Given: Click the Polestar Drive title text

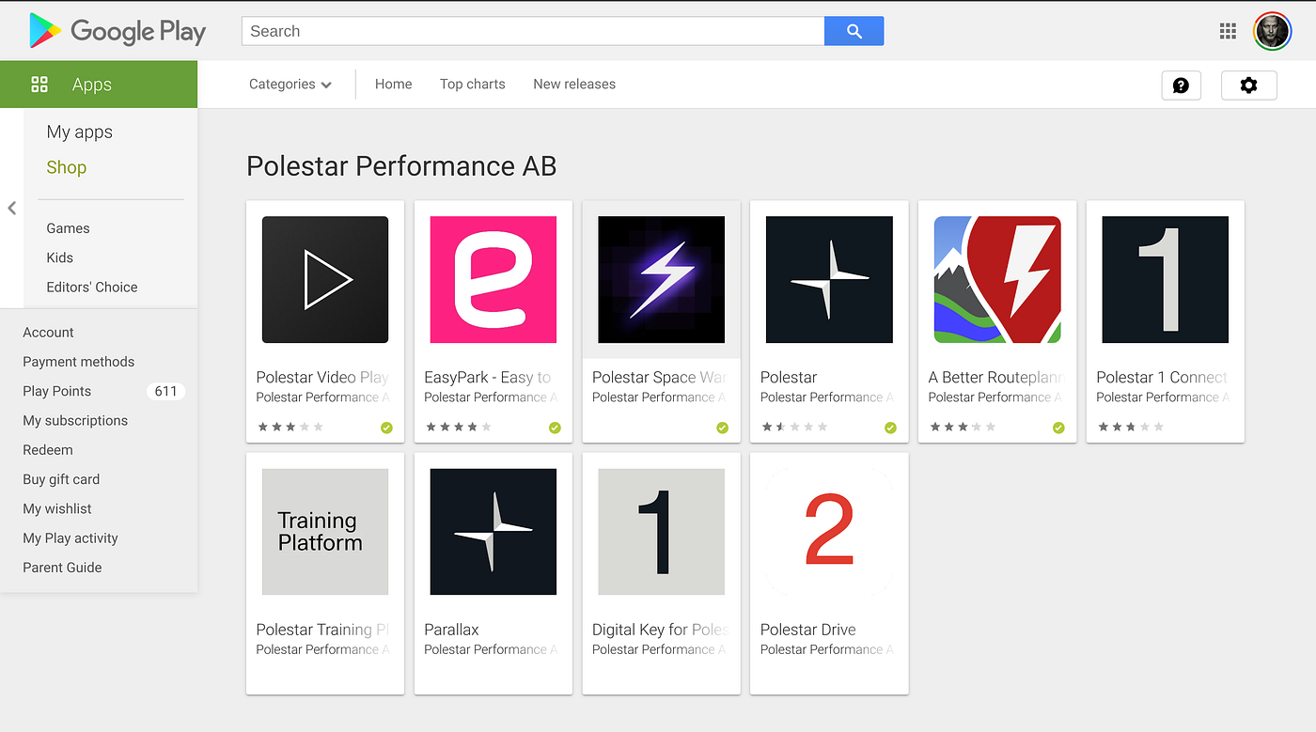Looking at the screenshot, I should click(808, 630).
